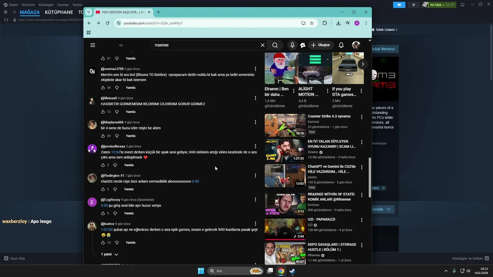The width and height of the screenshot is (493, 277).
Task: Open options menu for @overnas3708 comment
Action: pos(255,69)
